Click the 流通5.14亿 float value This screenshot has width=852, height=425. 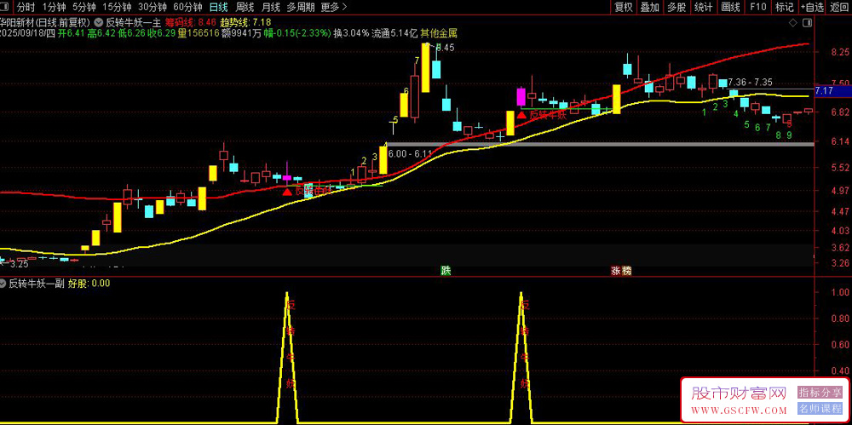tap(395, 33)
